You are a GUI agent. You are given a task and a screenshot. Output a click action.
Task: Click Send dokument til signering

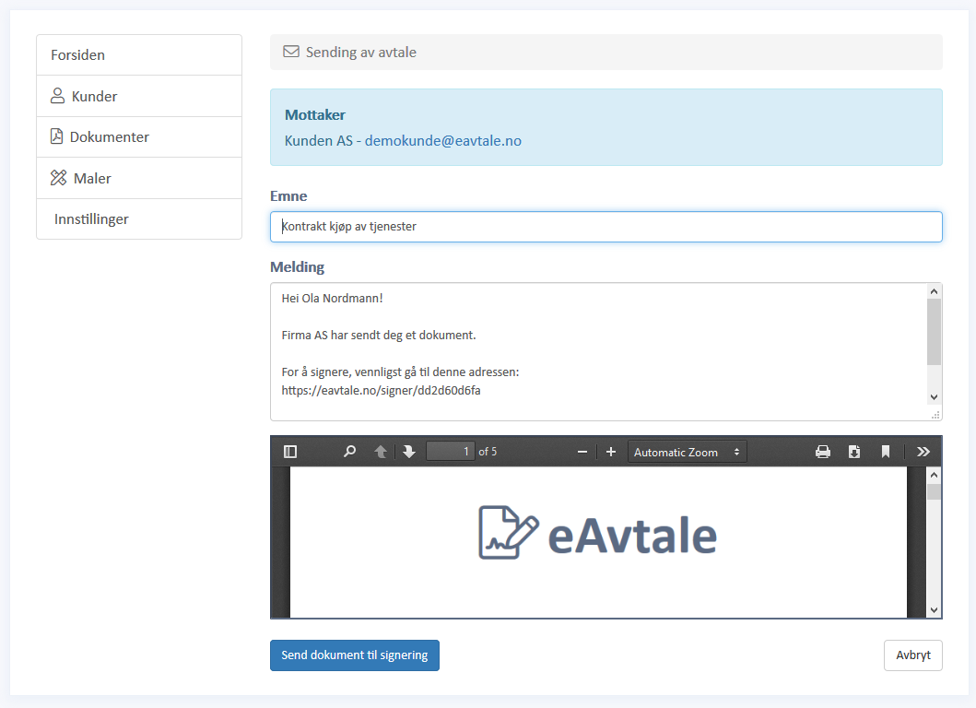pos(354,655)
